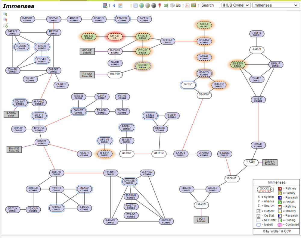Click the truck icon in toolbar
Image resolution: width=301 pixels, height=238 pixels.
point(178,5)
